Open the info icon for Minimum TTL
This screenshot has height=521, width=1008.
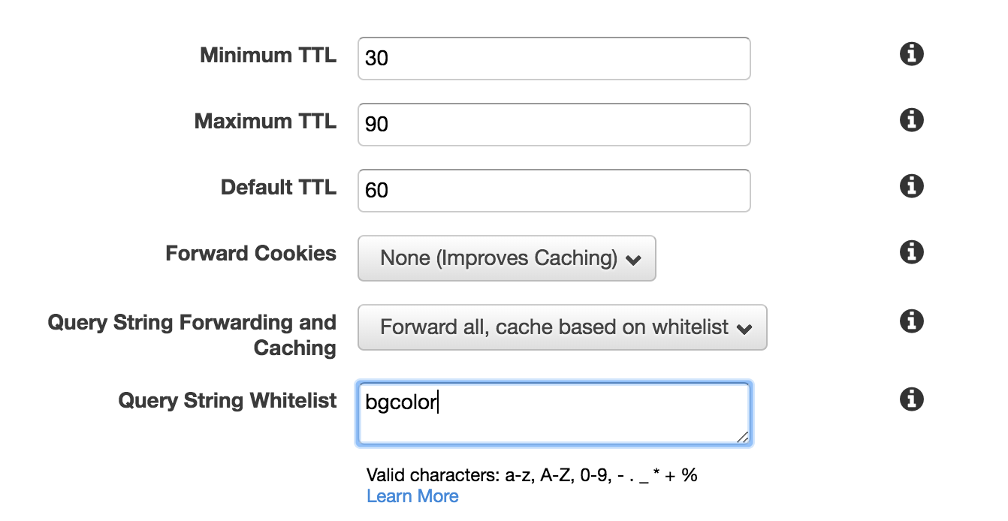click(911, 54)
